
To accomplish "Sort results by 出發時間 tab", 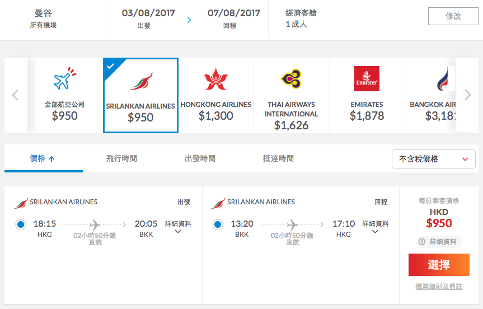I will tap(200, 158).
